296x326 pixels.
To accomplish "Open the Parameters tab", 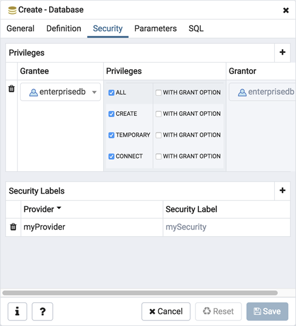I will tap(155, 29).
